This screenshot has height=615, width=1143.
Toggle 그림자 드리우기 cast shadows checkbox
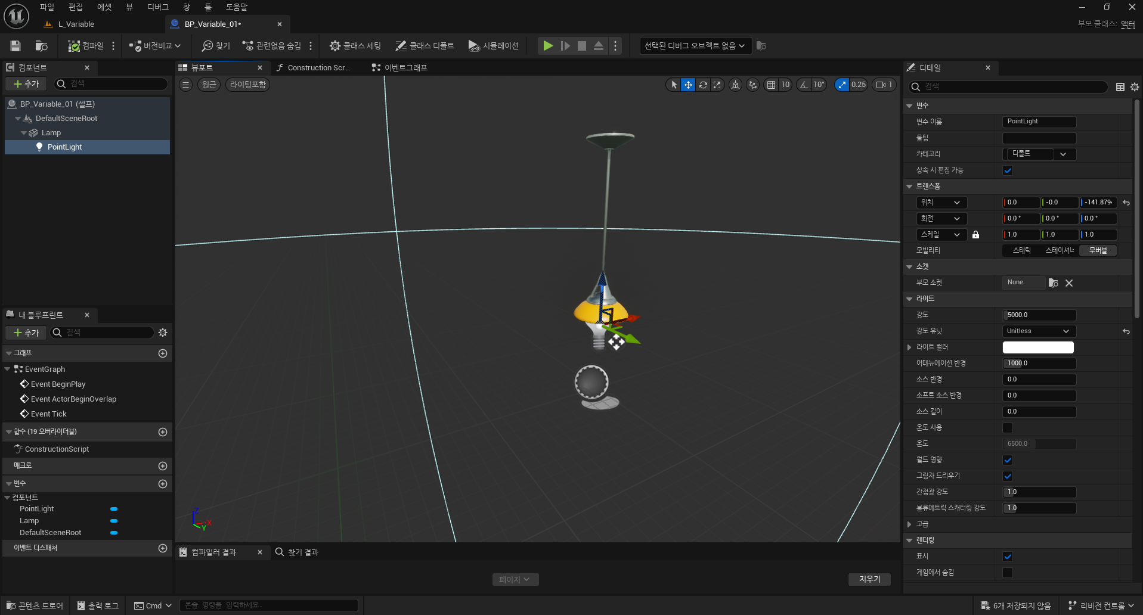point(1008,476)
